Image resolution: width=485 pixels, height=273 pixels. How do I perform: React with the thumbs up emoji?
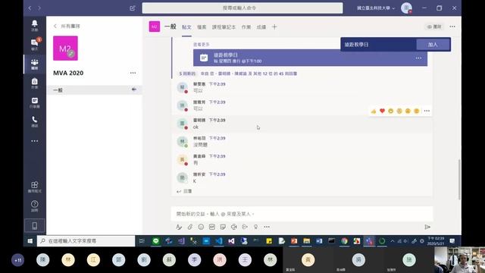pyautogui.click(x=374, y=111)
